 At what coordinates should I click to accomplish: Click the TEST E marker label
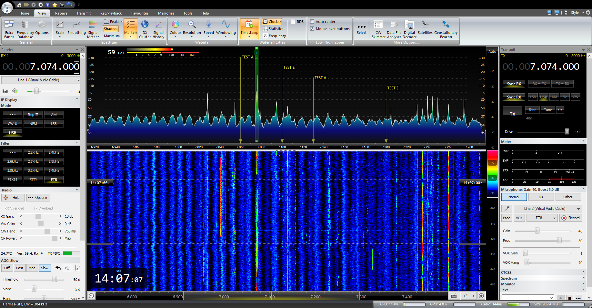[x=289, y=67]
